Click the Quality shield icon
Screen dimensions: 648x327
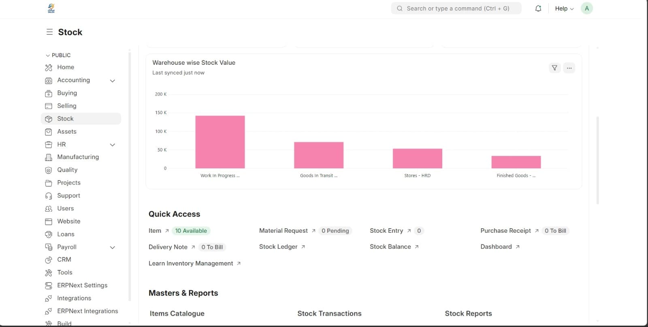(49, 170)
